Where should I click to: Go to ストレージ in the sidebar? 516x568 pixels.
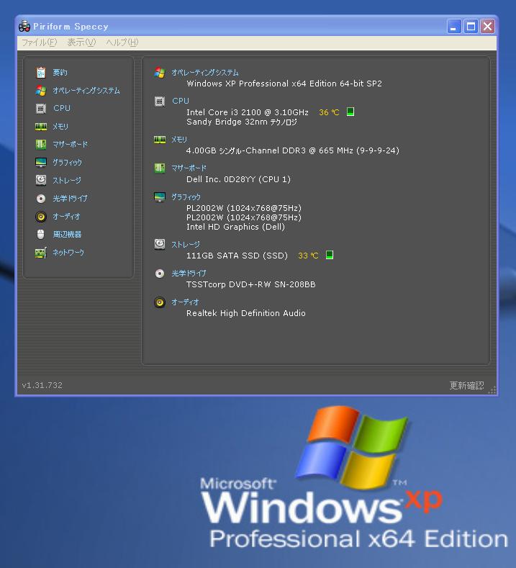tap(67, 180)
